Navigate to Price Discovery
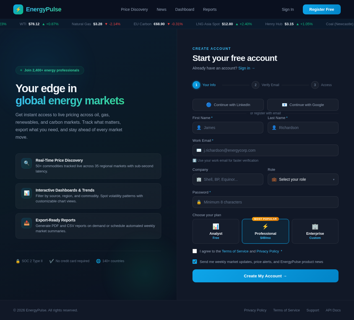The width and height of the screenshot is (354, 320). click(x=134, y=9)
